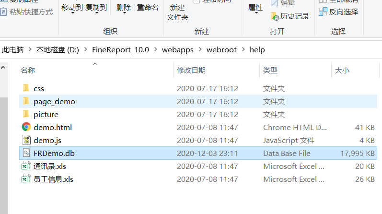Click date 2020-12-03 23:11 of FRDemo.db
Image resolution: width=382 pixels, height=214 pixels.
[x=208, y=153]
